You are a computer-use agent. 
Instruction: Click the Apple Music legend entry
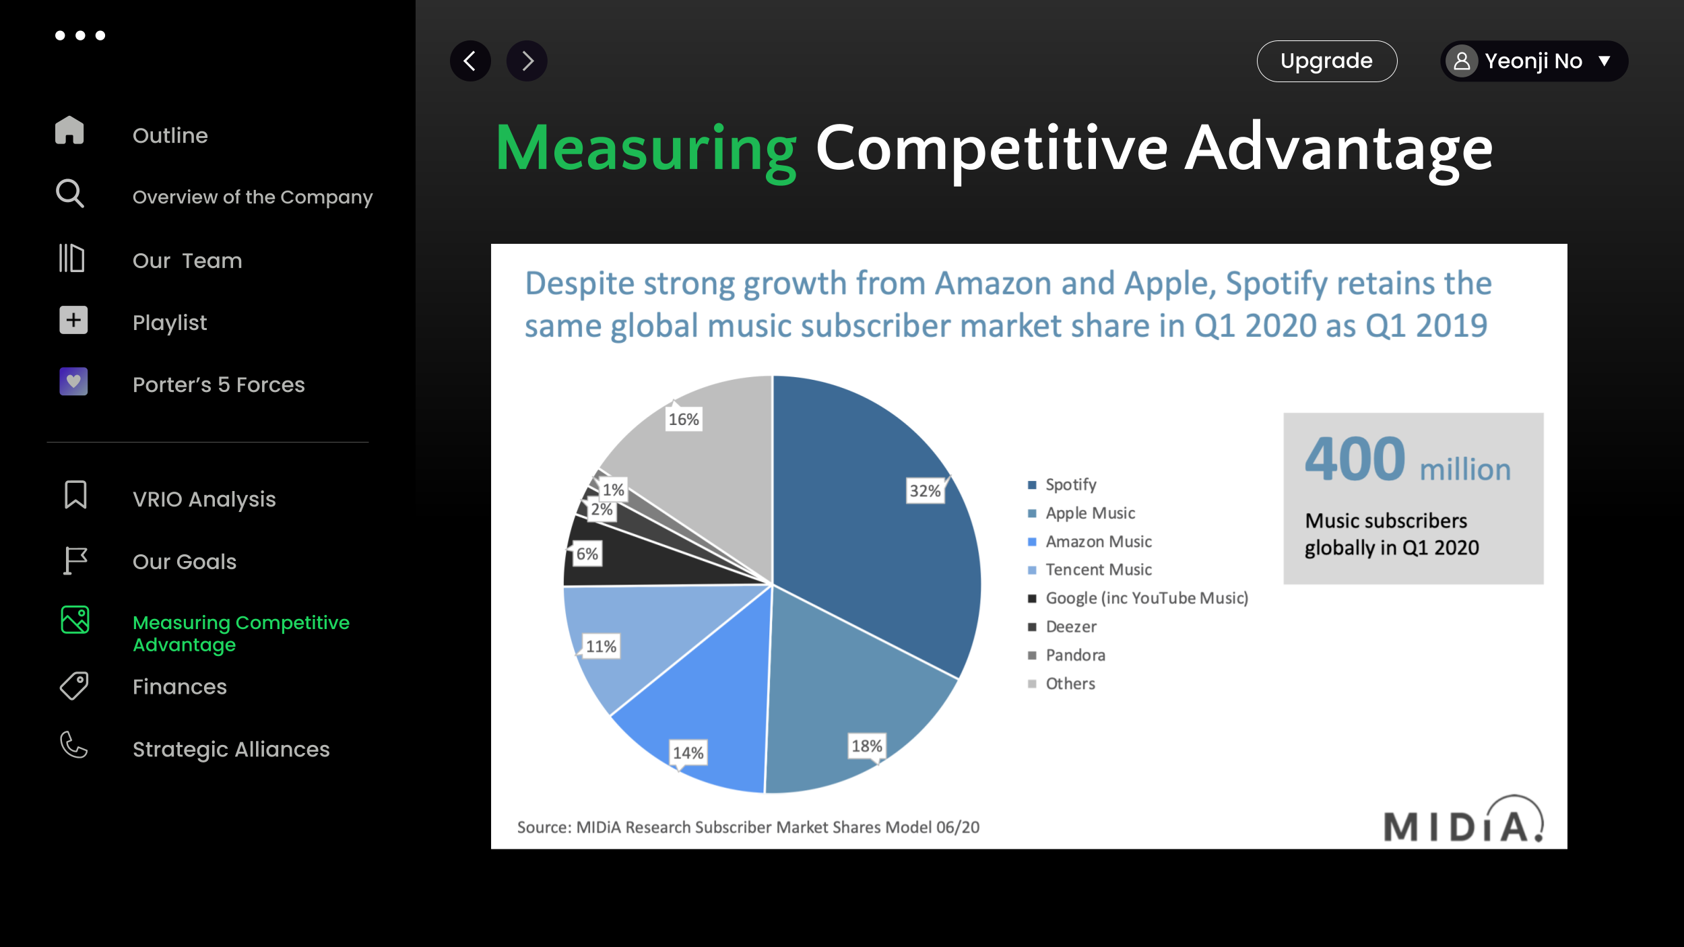[x=1082, y=513]
